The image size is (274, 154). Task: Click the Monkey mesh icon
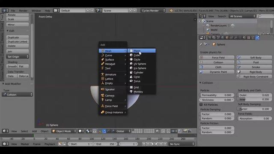pyautogui.click(x=131, y=92)
